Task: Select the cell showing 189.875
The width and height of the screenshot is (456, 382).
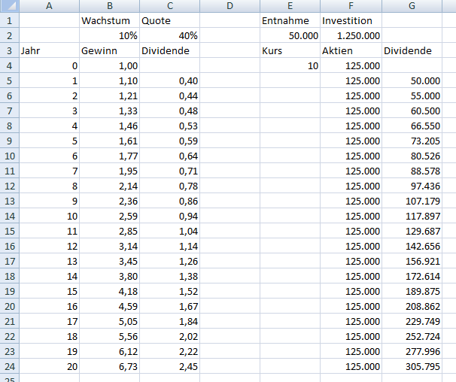Action: [x=412, y=291]
